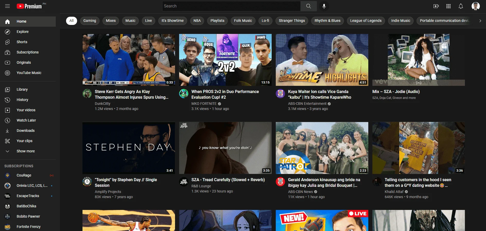Open the SZA Jodie mix thumbnail
This screenshot has height=231, width=486.
click(x=419, y=60)
